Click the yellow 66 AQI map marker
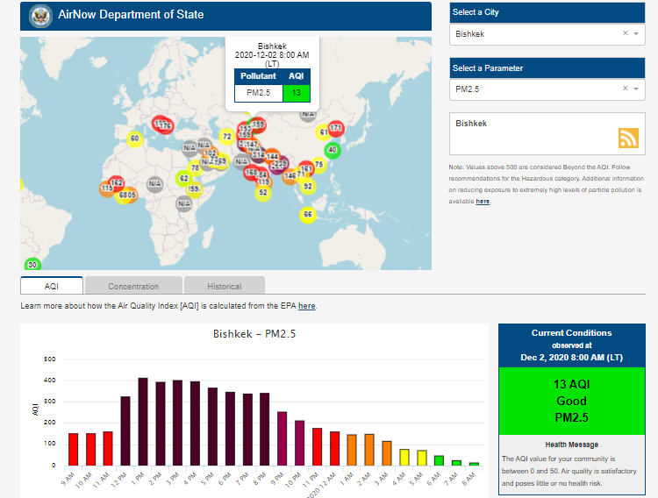The width and height of the screenshot is (658, 498). (x=308, y=214)
